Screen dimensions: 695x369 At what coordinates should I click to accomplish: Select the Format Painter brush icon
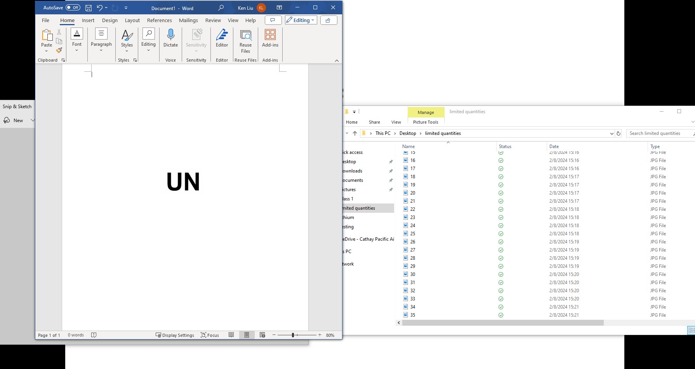click(59, 50)
